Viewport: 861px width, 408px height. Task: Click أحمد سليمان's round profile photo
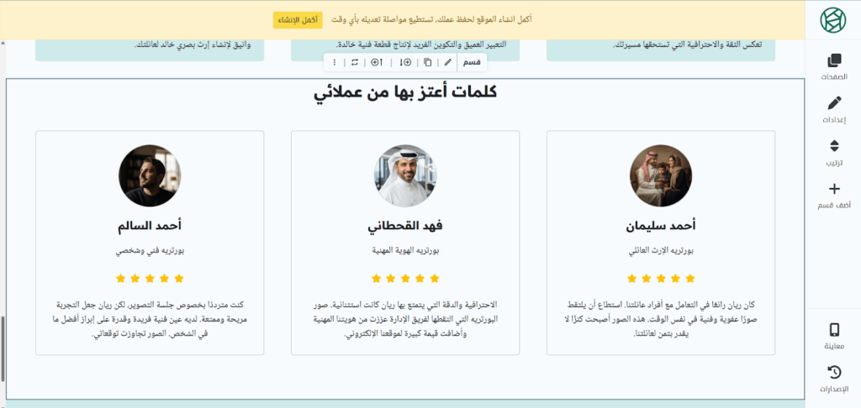[x=660, y=175]
